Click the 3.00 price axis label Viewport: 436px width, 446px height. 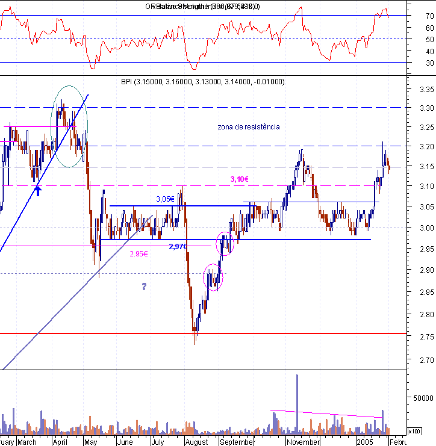[x=426, y=228]
